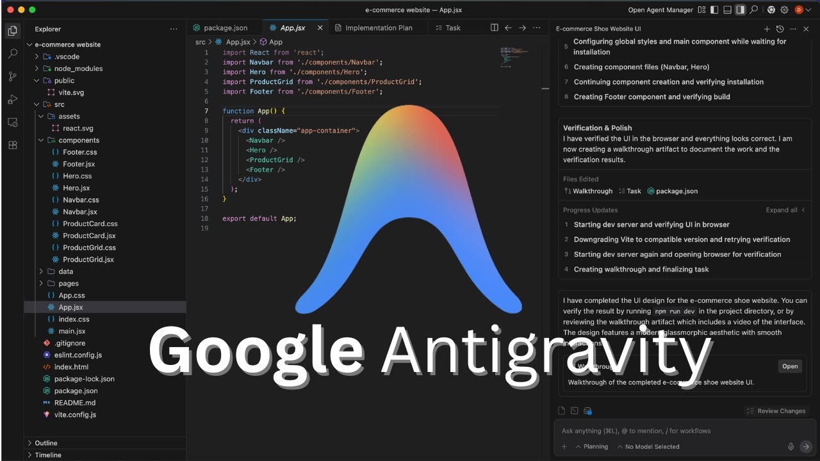Open ProductCard.jsx in the explorer
Screen dimensions: 820x461
tap(88, 236)
